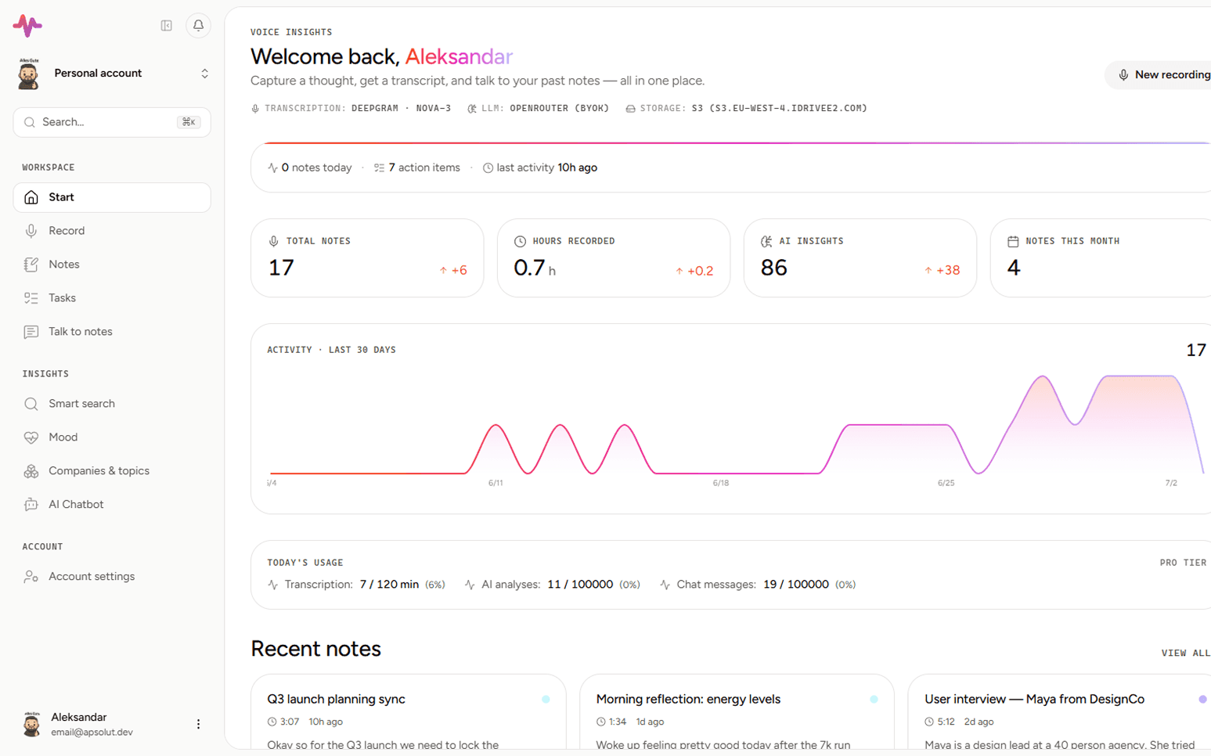Click the Notes This Month calendar icon
The image size is (1211, 756).
[x=1013, y=242]
